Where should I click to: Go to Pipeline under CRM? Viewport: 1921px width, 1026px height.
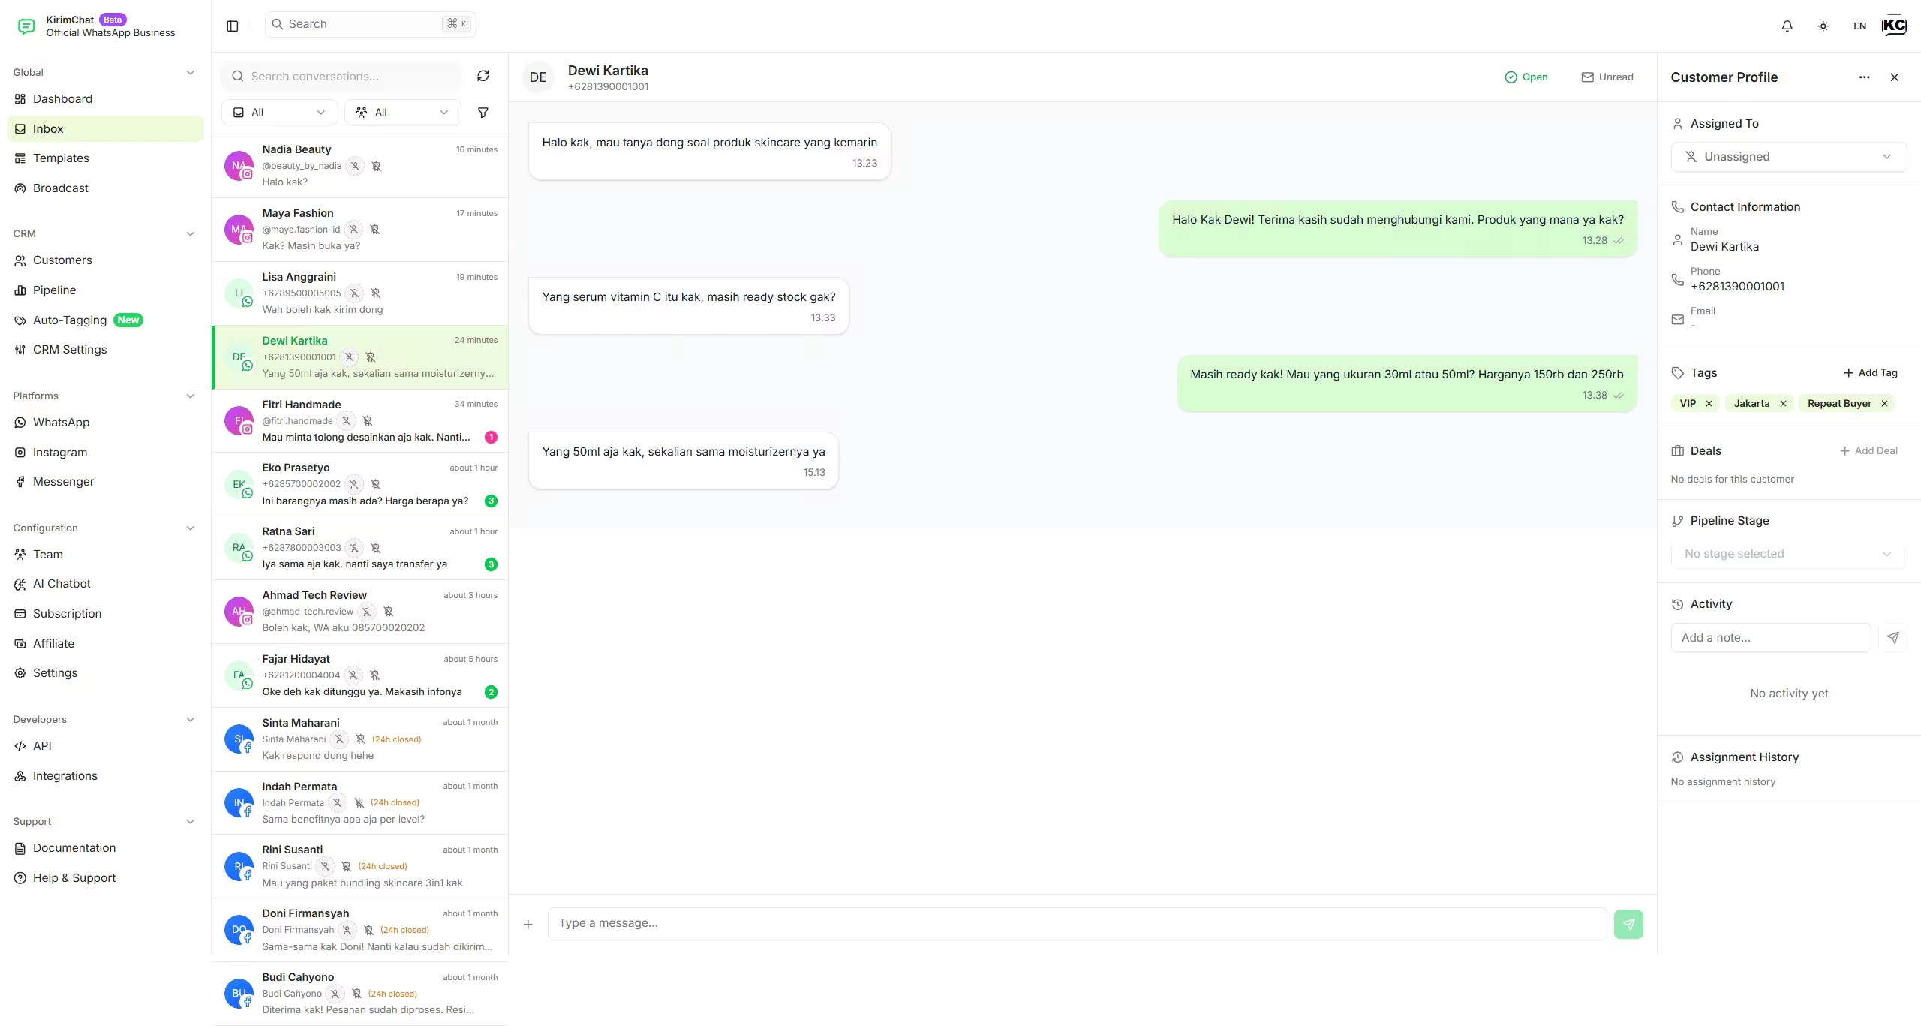point(55,290)
